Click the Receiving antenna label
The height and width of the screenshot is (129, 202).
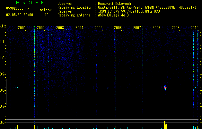point(74,15)
